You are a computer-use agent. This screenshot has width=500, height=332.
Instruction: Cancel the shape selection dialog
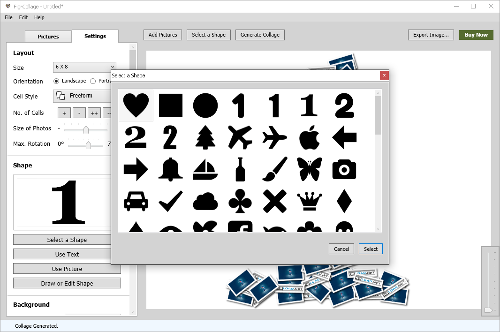click(341, 249)
